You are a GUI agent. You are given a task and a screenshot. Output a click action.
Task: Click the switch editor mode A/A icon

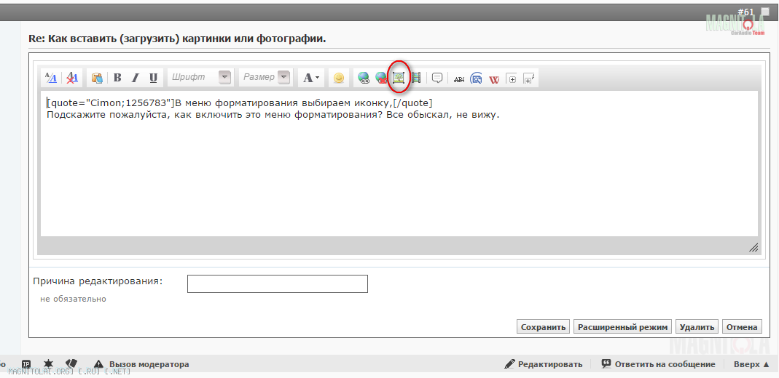tap(51, 78)
